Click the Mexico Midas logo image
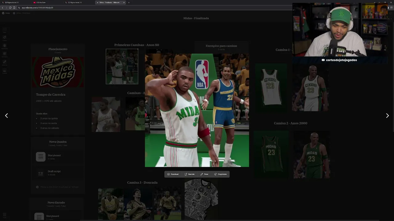The image size is (394, 221). pos(58,72)
